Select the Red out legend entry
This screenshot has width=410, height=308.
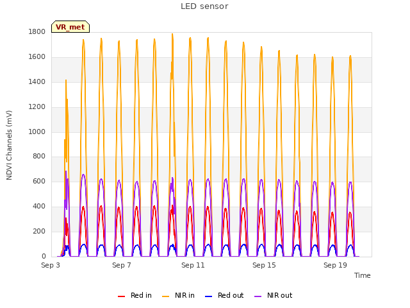pos(224,295)
